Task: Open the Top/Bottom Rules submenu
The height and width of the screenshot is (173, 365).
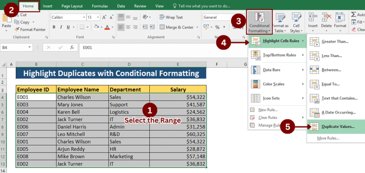Action: [277, 55]
